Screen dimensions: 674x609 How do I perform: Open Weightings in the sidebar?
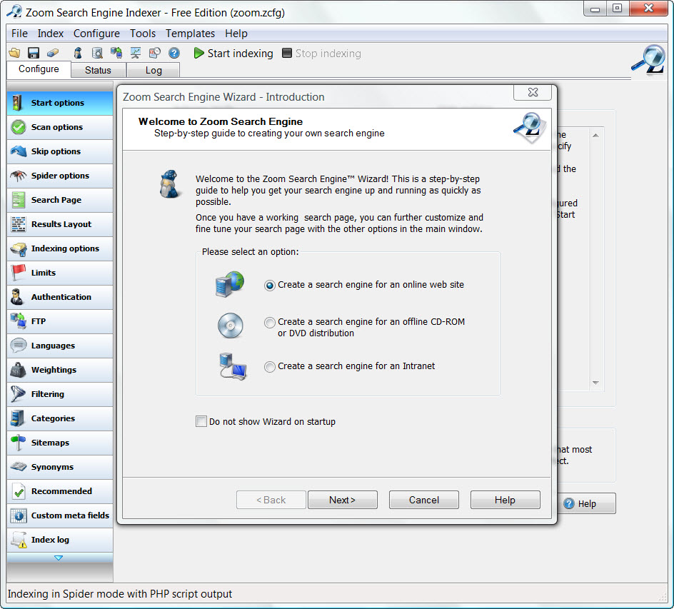(60, 370)
